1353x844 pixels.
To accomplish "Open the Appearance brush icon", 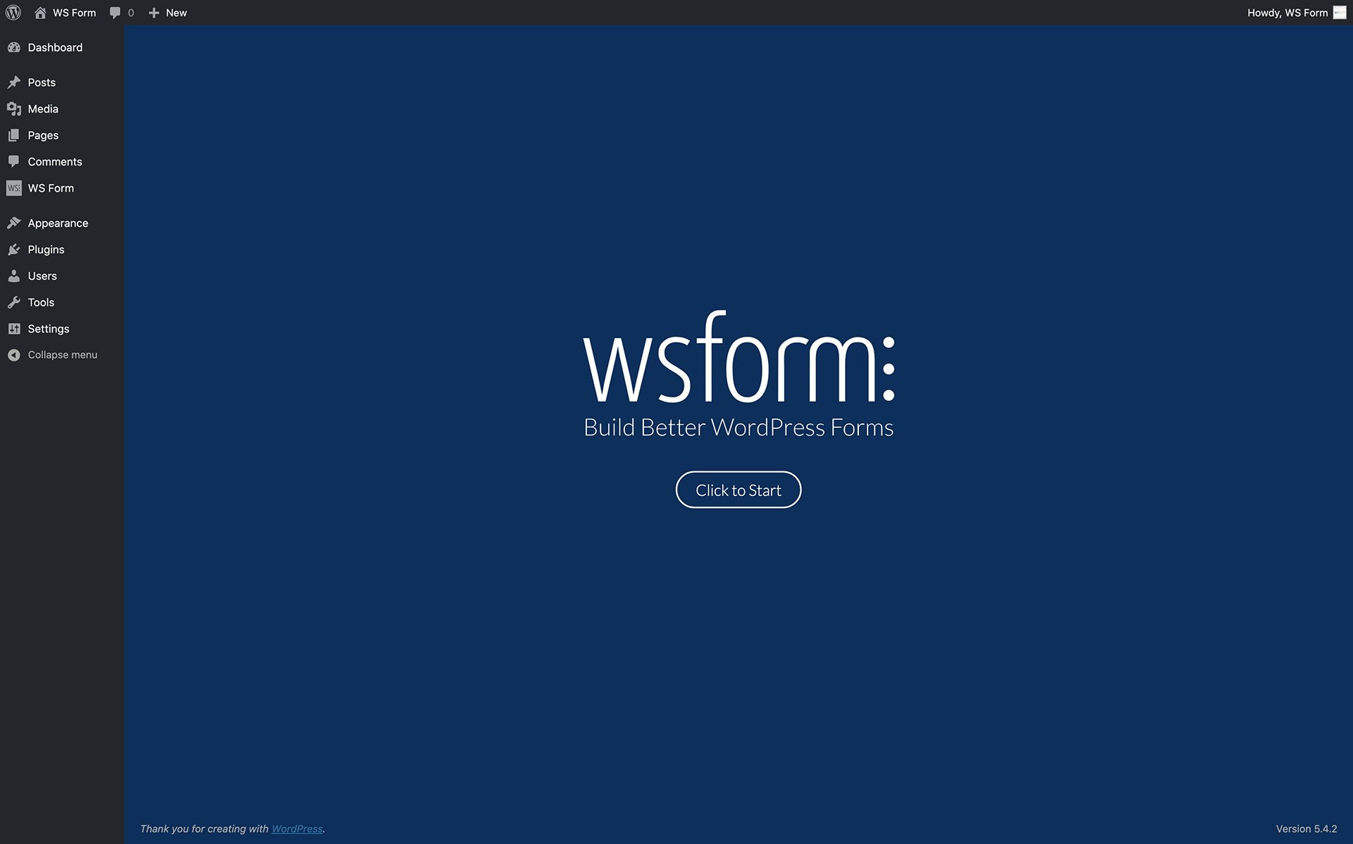I will [15, 223].
